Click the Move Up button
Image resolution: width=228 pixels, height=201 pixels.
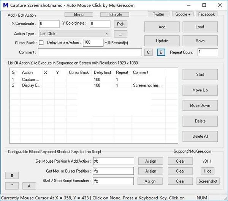tap(200, 90)
